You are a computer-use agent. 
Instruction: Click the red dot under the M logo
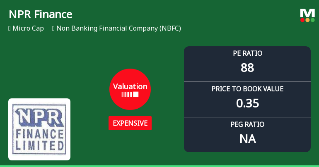(302, 20)
